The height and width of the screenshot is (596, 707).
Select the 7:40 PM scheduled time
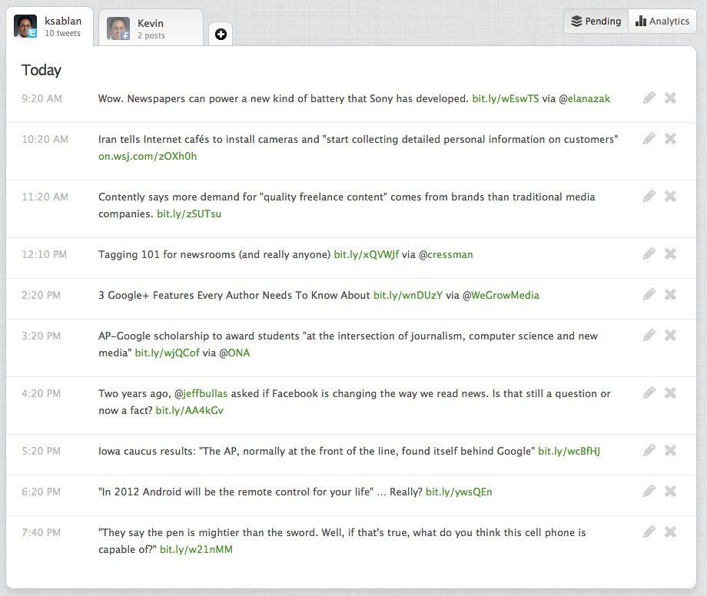coord(41,532)
